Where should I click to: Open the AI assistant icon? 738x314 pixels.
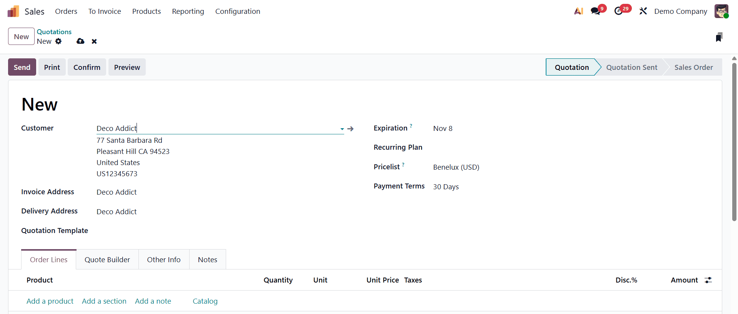[578, 12]
